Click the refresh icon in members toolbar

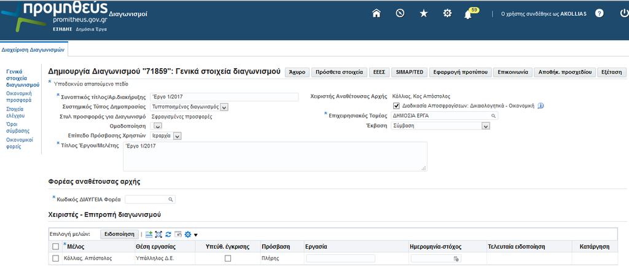pyautogui.click(x=168, y=235)
